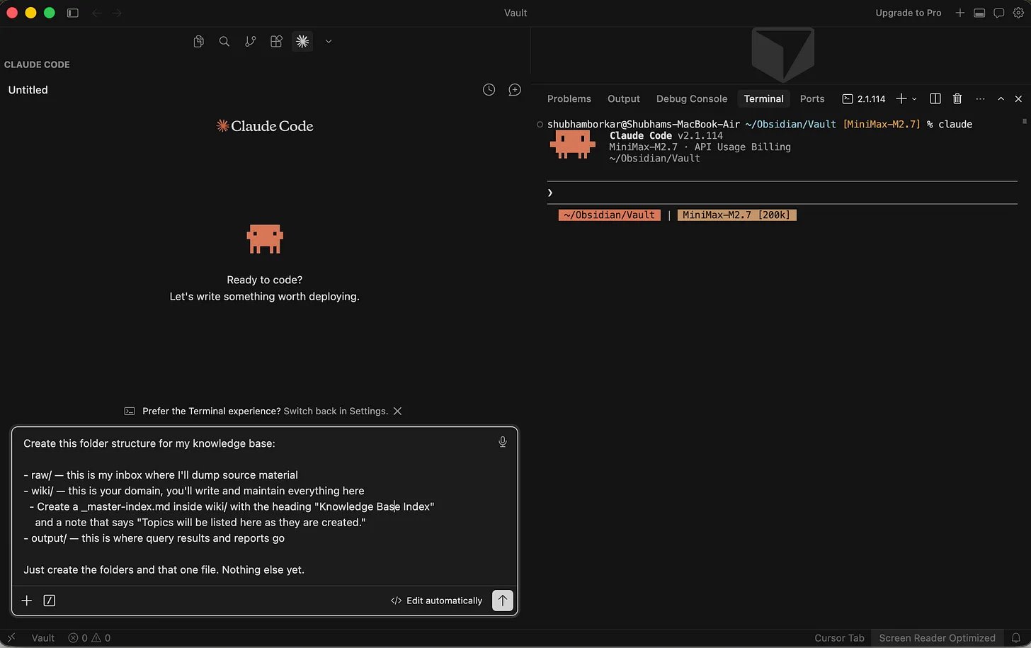Viewport: 1031px width, 648px height.
Task: Toggle the primary sidebar icon
Action: (72, 13)
